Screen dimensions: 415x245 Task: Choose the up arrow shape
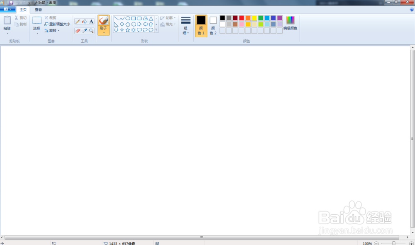[x=151, y=24]
